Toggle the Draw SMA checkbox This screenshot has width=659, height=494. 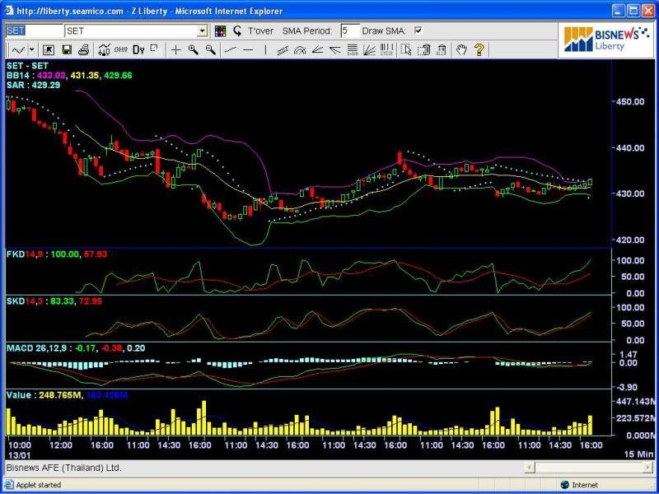click(418, 30)
